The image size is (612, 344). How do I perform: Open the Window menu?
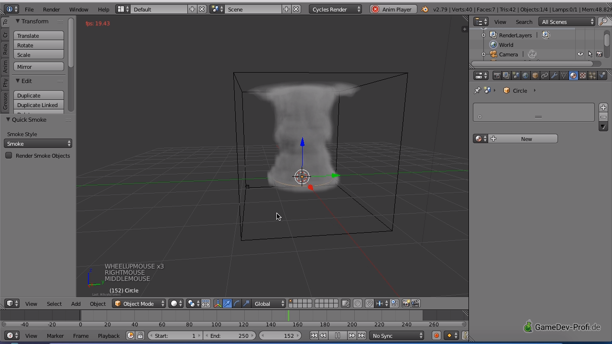pyautogui.click(x=78, y=9)
